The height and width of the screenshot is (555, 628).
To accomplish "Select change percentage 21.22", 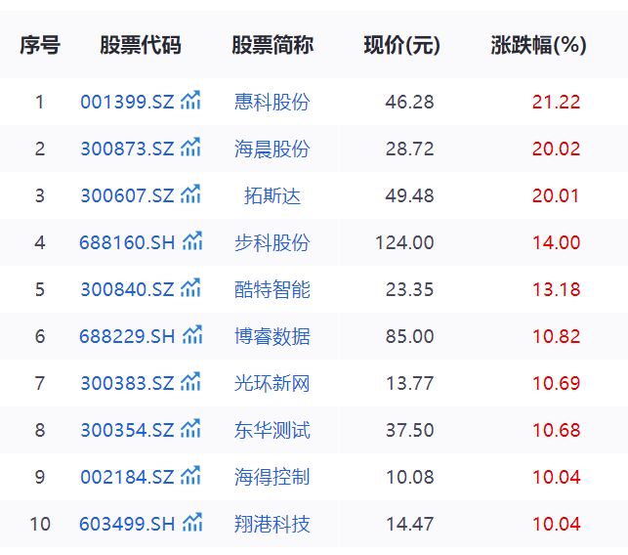I will point(557,102).
